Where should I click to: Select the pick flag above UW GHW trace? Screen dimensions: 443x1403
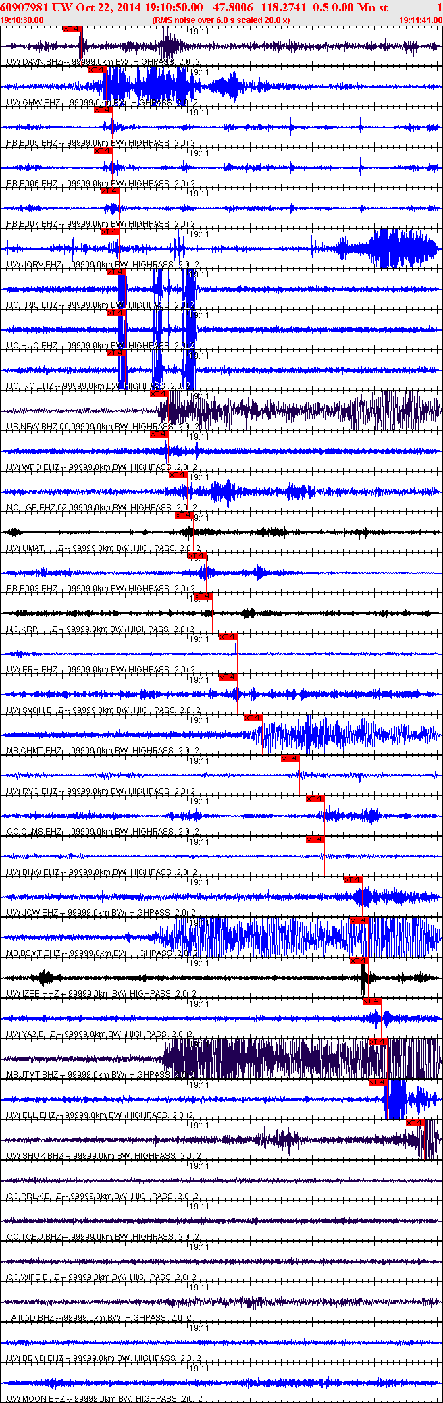pyautogui.click(x=97, y=70)
